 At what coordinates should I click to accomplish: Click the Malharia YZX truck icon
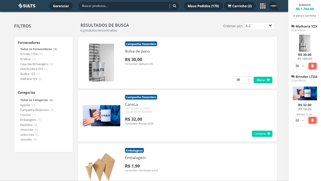(293, 26)
